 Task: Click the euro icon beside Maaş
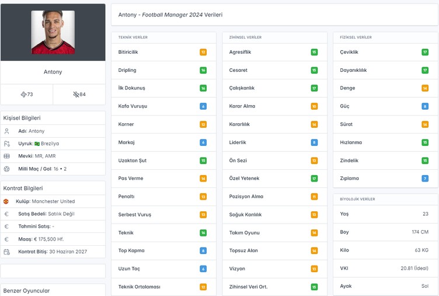coord(7,239)
